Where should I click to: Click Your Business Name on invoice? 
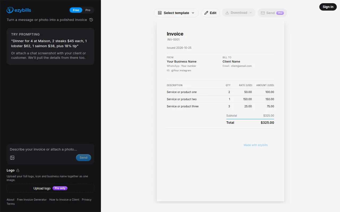tap(182, 61)
